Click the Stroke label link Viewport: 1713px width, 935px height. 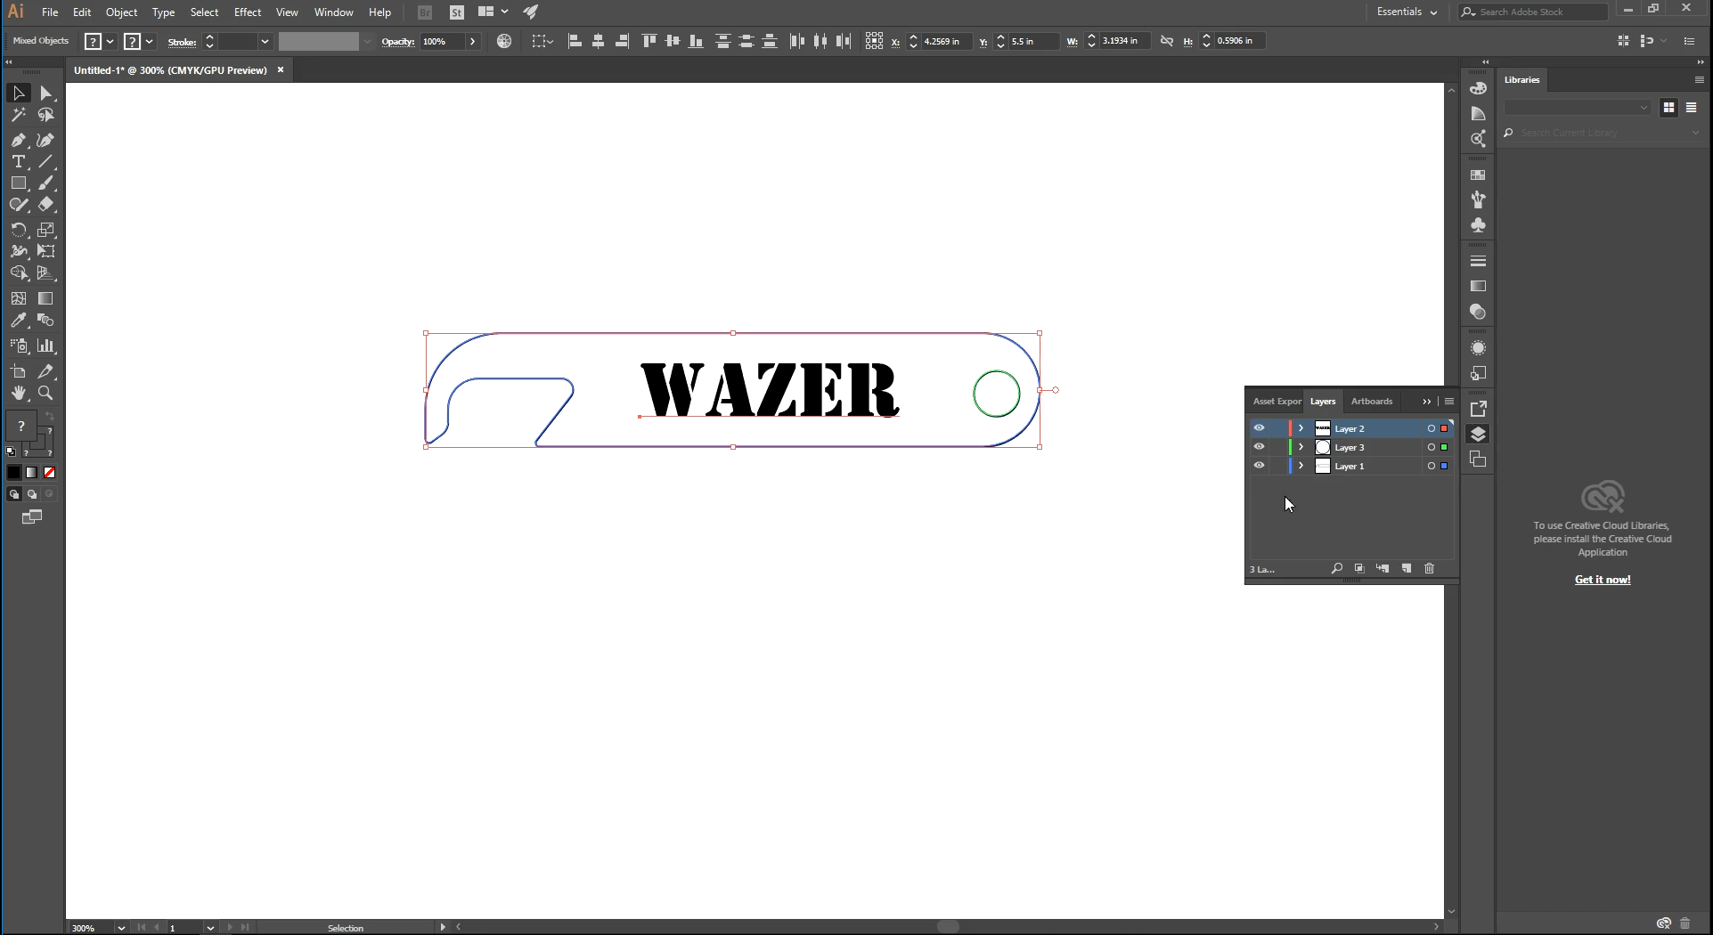pyautogui.click(x=182, y=42)
